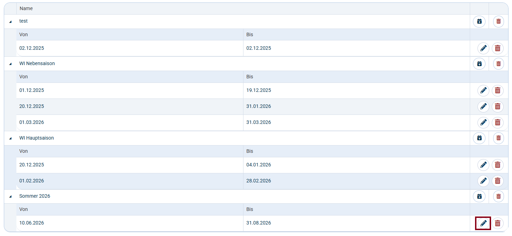
Task: Delete the WI Hauptsaison season group
Action: click(x=498, y=138)
